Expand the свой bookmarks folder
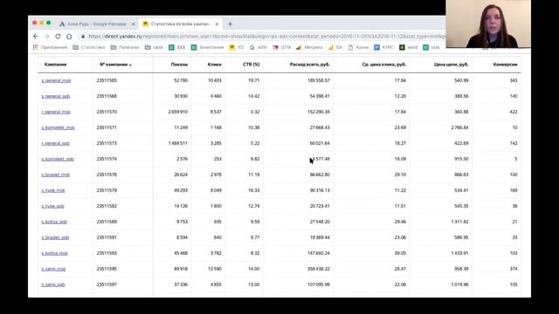The height and width of the screenshot is (314, 559). pos(154,47)
